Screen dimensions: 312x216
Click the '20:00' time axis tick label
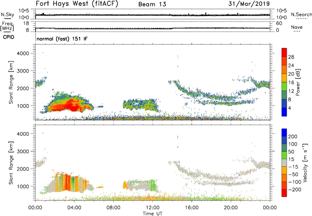230,208
